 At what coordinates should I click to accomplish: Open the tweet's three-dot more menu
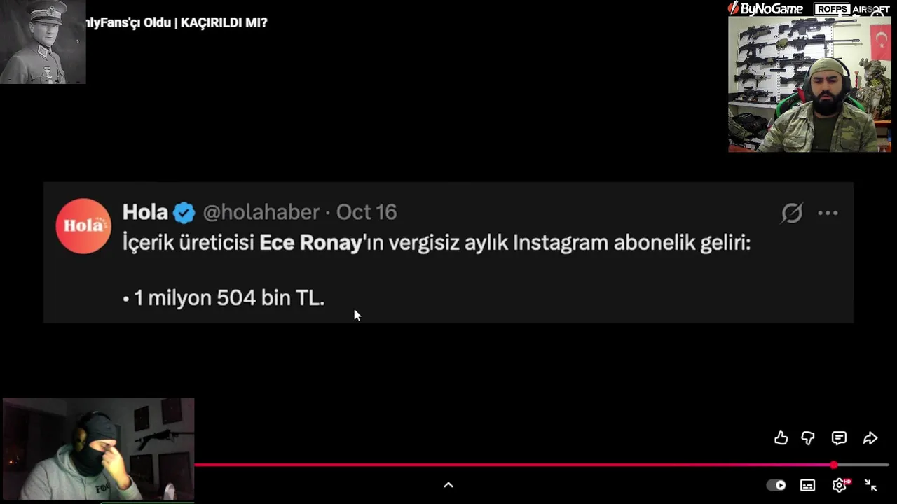(828, 213)
